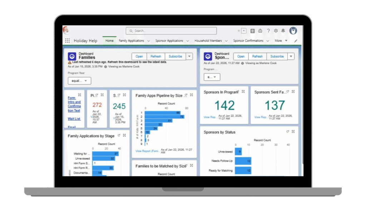Click the Trailhead guidance icon in the header
This screenshot has height=206, width=366.
(x=260, y=31)
